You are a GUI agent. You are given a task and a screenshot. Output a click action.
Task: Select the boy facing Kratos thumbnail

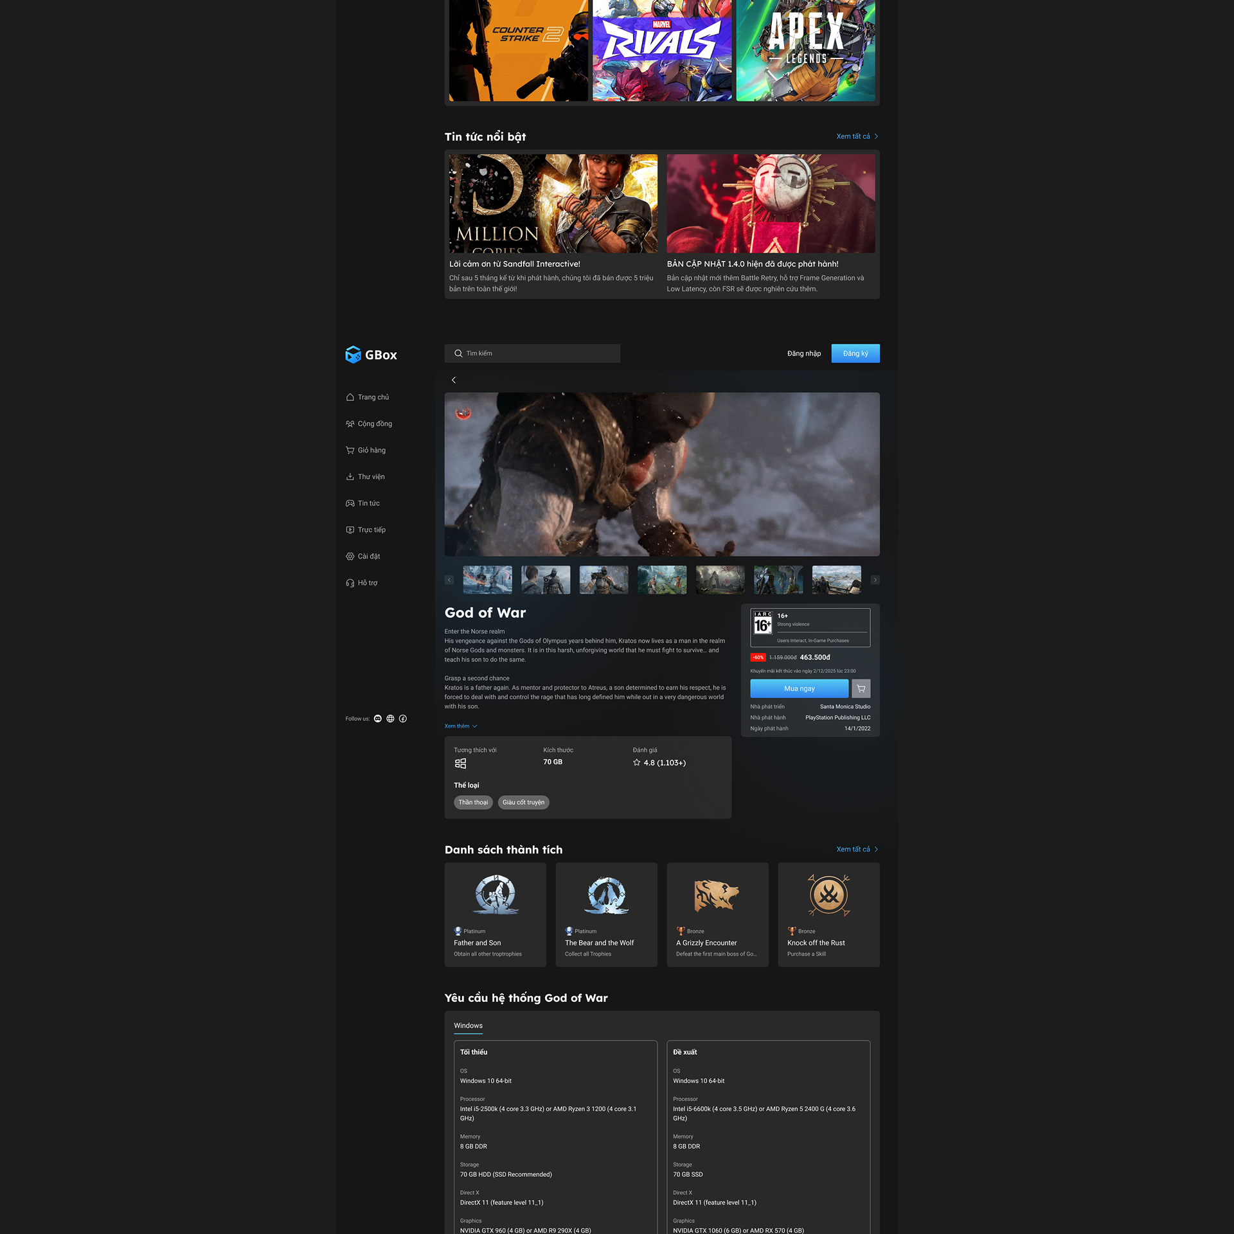coord(546,580)
